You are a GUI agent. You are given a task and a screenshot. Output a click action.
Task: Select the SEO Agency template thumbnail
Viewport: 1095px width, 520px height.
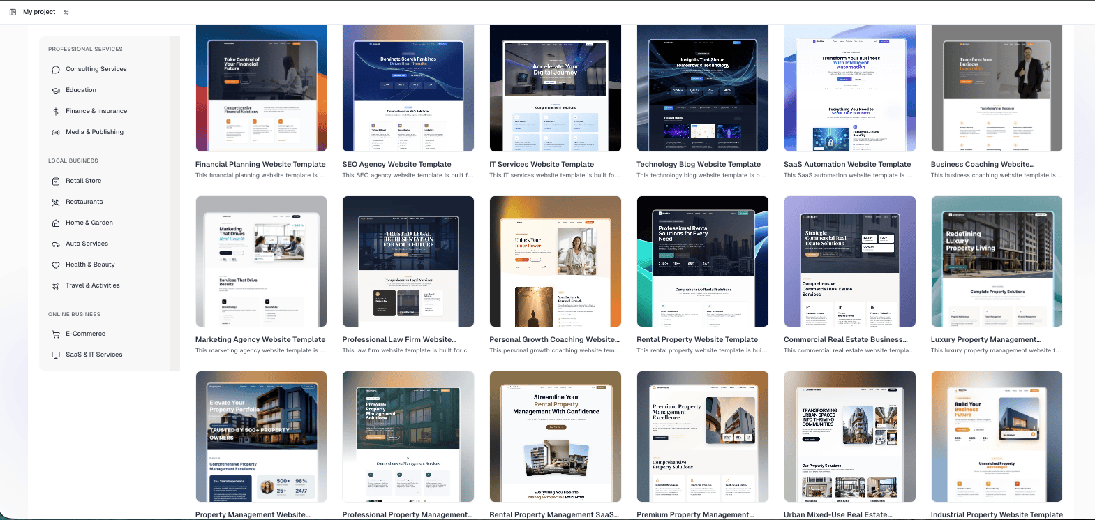(408, 89)
